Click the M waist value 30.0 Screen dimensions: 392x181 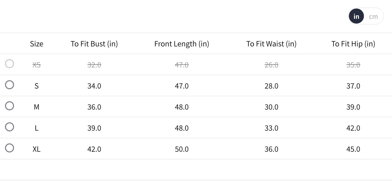271,107
